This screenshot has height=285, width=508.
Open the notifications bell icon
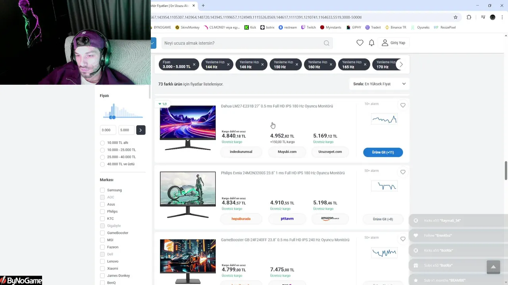[x=371, y=43]
